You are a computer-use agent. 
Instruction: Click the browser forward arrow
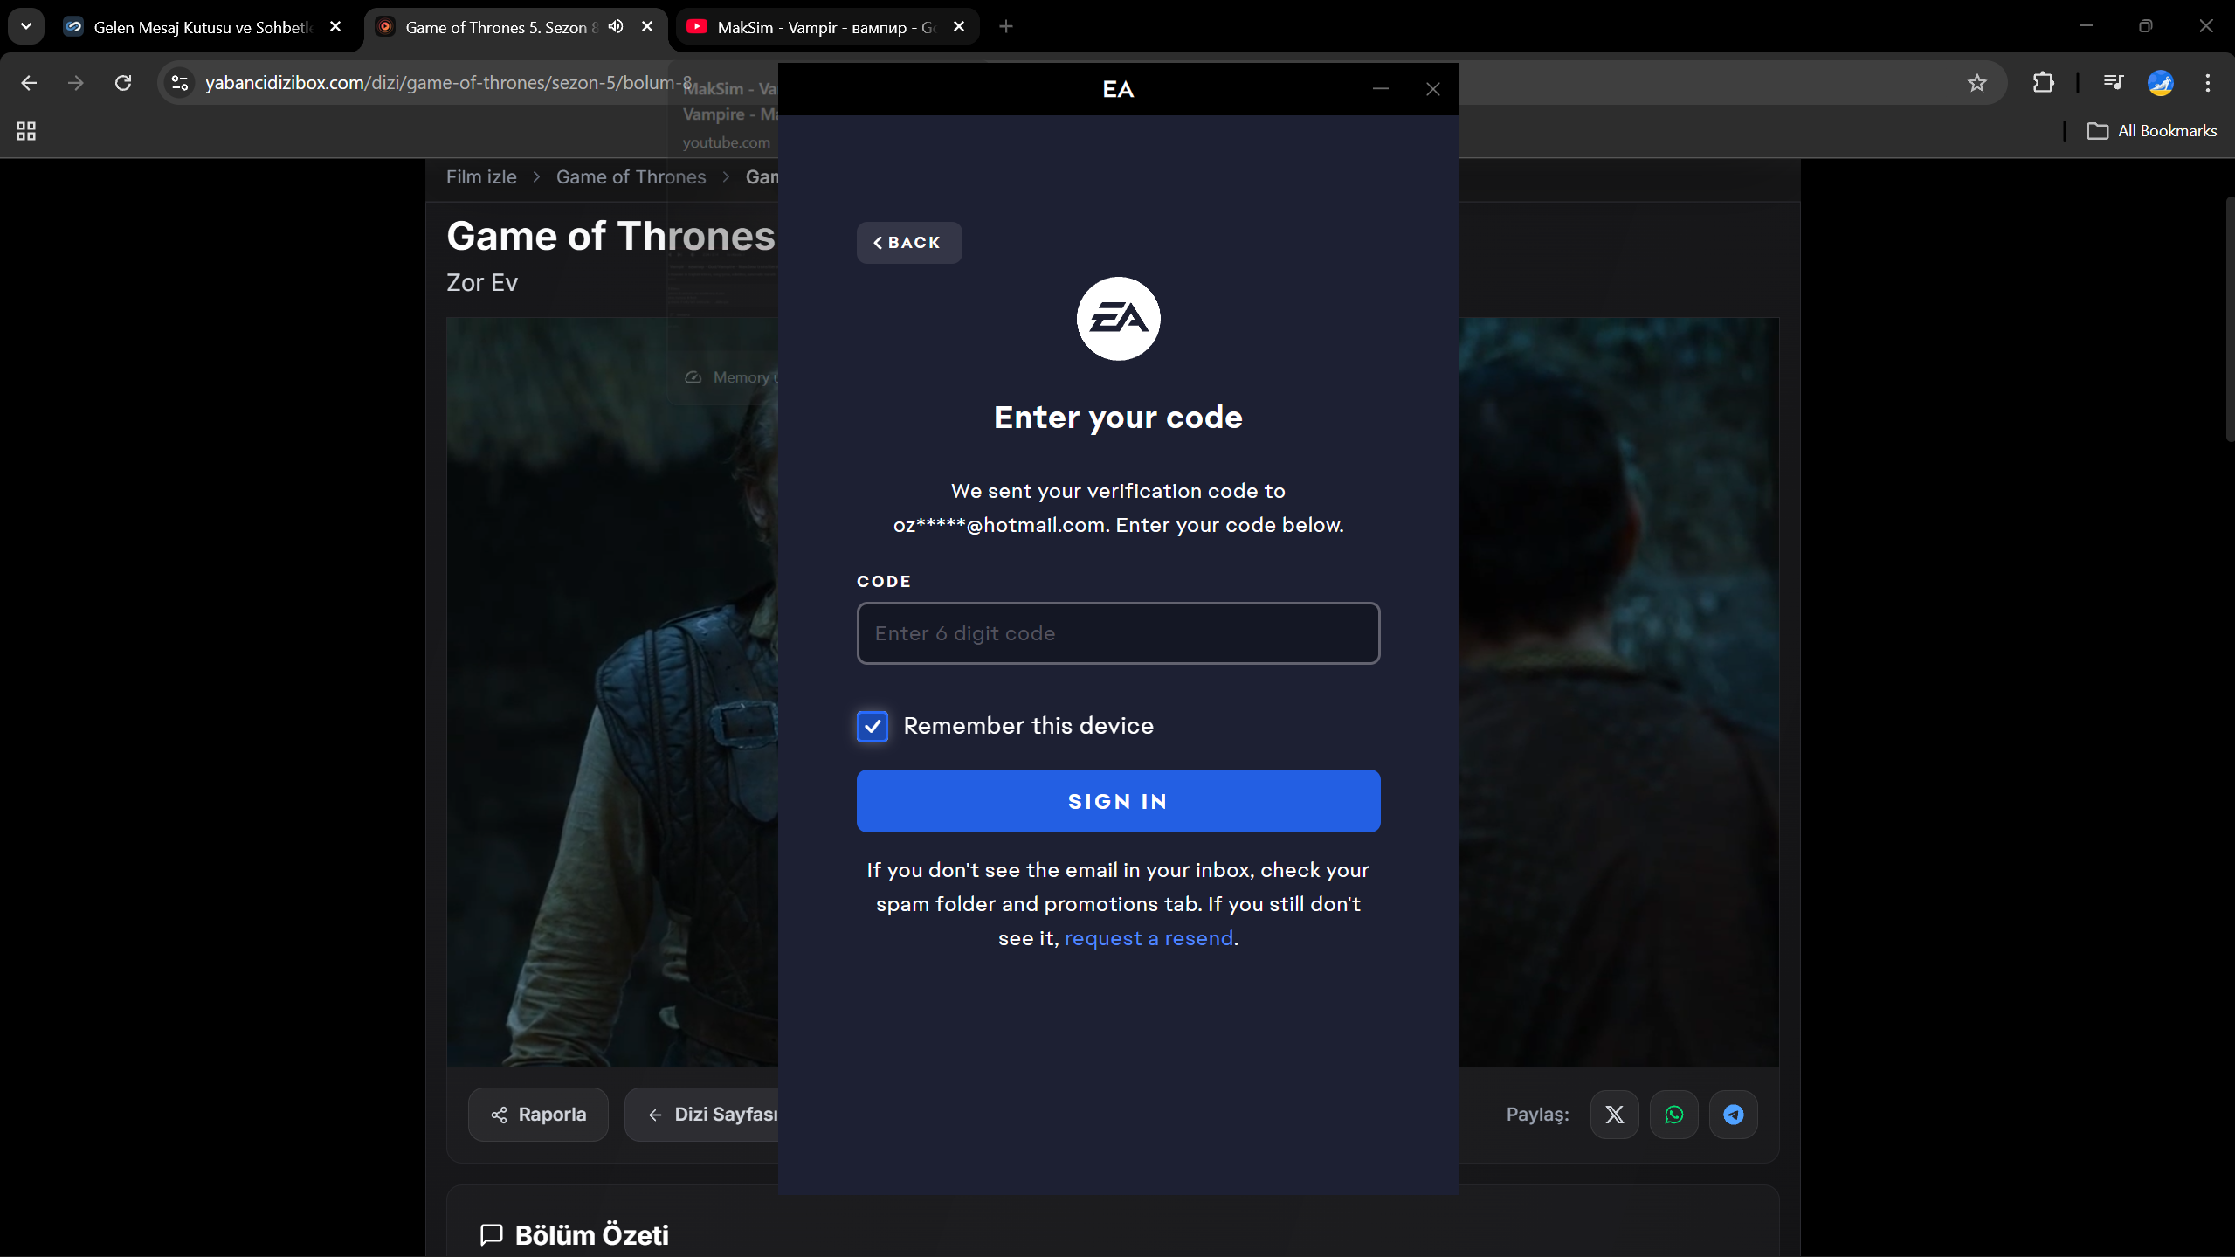pos(76,83)
